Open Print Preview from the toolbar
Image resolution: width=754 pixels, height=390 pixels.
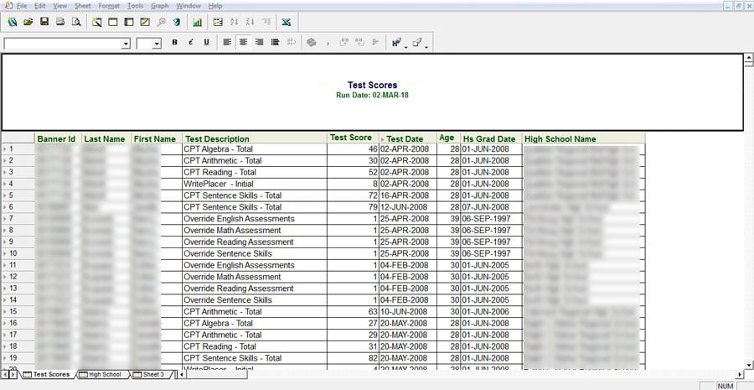[76, 21]
